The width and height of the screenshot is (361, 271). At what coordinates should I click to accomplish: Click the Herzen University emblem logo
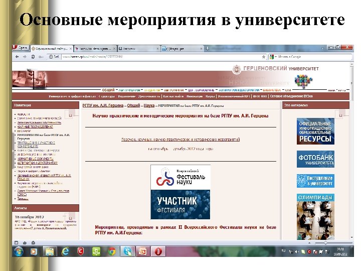(x=237, y=69)
